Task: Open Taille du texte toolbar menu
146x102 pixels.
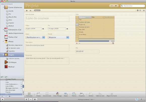Action: 100,94
